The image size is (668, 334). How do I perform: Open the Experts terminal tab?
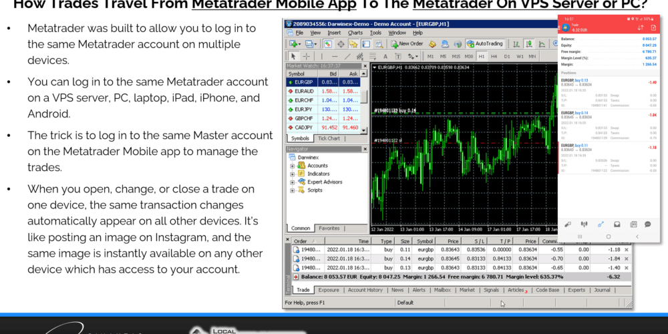point(576,290)
